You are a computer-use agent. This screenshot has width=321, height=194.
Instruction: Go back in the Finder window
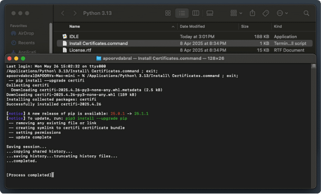pyautogui.click(x=63, y=13)
